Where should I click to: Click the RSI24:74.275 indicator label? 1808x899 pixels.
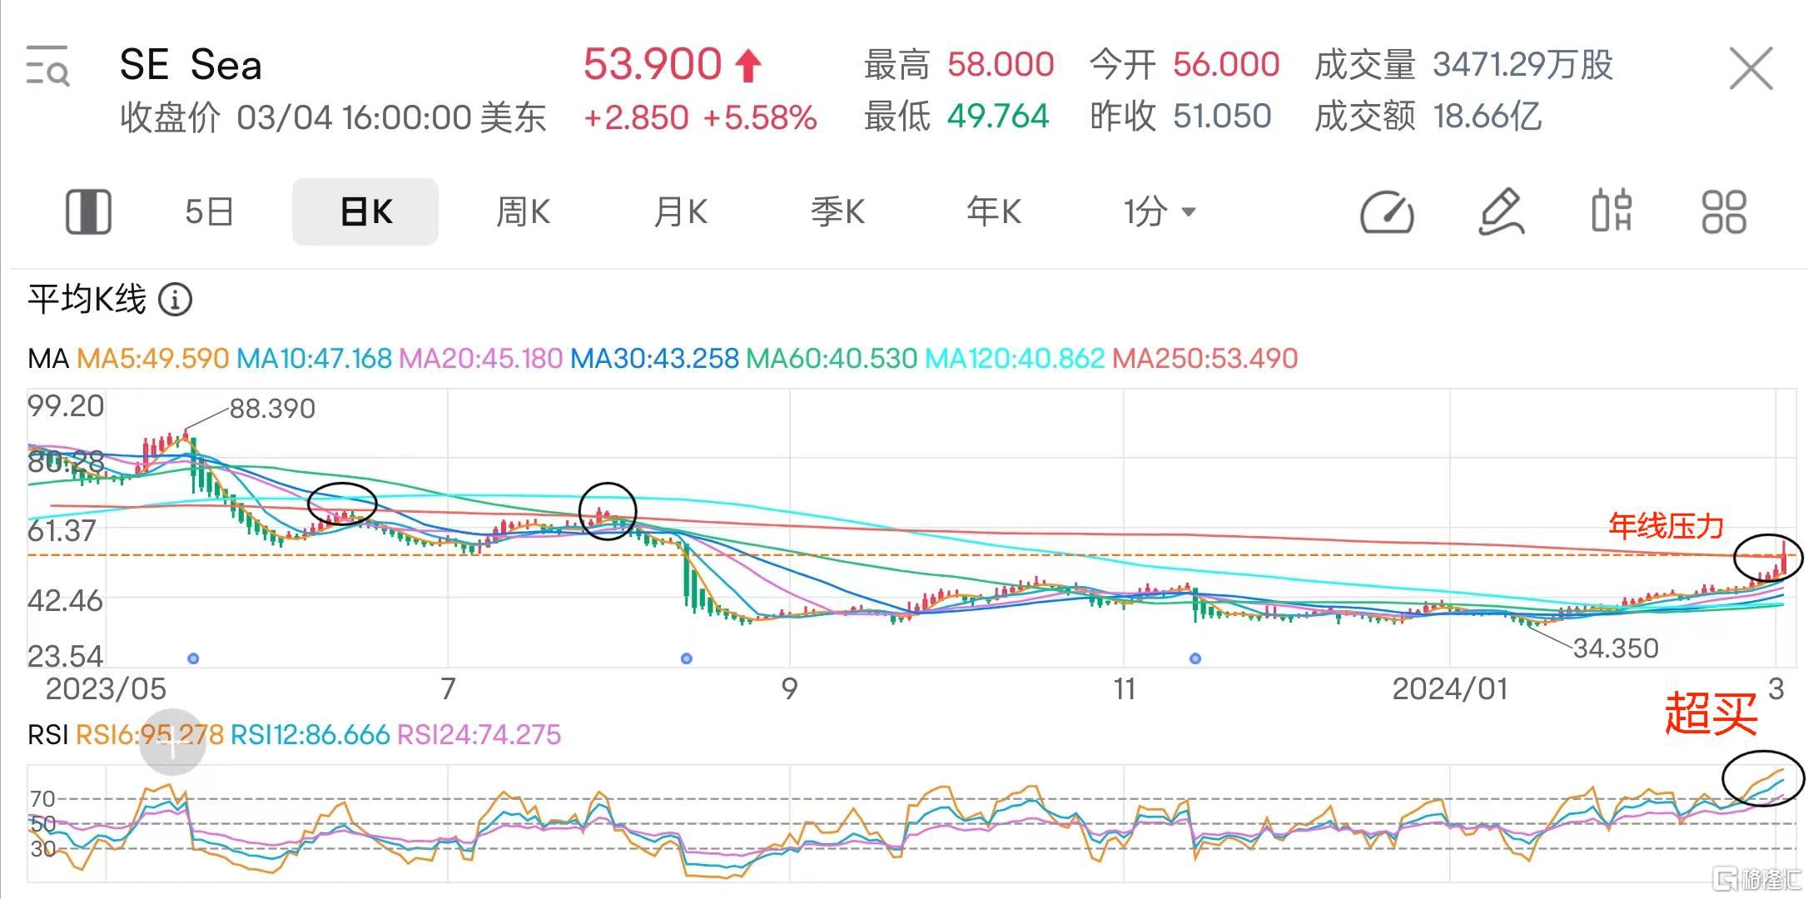click(x=479, y=735)
